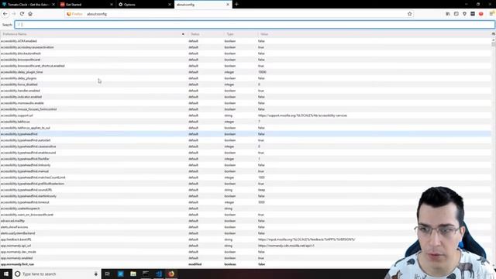Close the Tomato Clock tab
This screenshot has width=496, height=279.
(53, 5)
